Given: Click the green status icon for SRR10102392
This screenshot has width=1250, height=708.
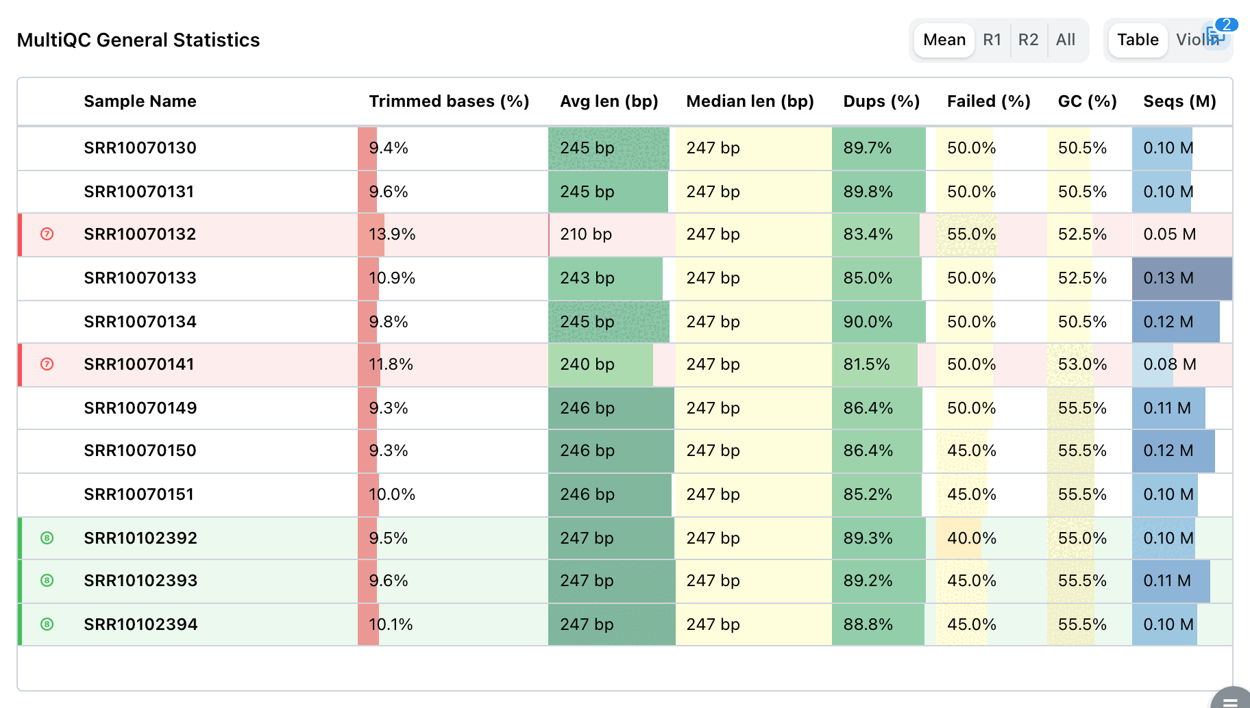Looking at the screenshot, I should click(x=47, y=538).
